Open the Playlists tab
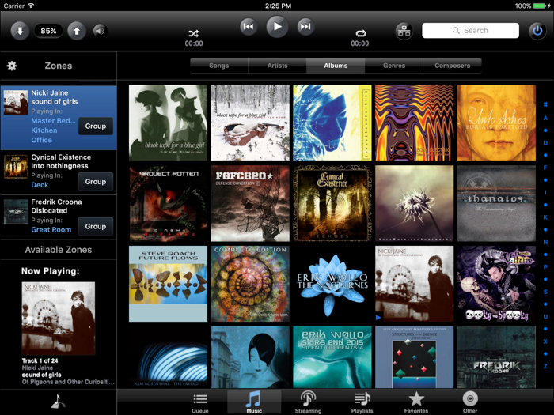This screenshot has width=554, height=415. [362, 402]
